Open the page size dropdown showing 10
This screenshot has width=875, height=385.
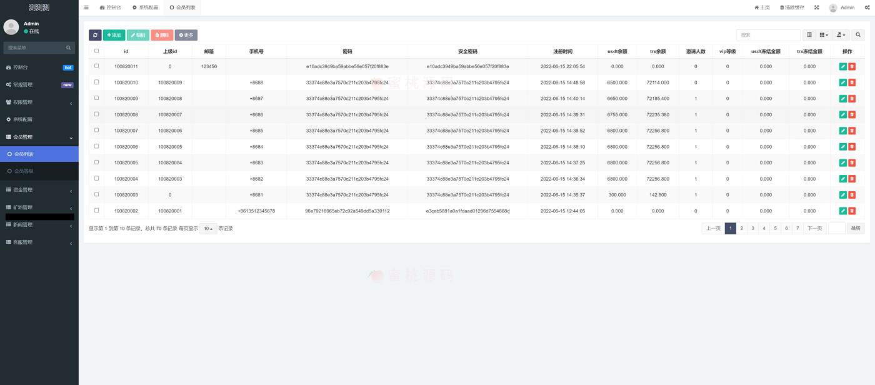pos(207,229)
